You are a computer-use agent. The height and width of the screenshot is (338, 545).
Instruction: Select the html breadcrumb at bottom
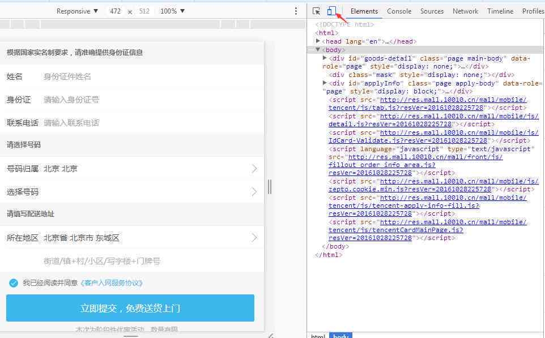[x=318, y=336]
